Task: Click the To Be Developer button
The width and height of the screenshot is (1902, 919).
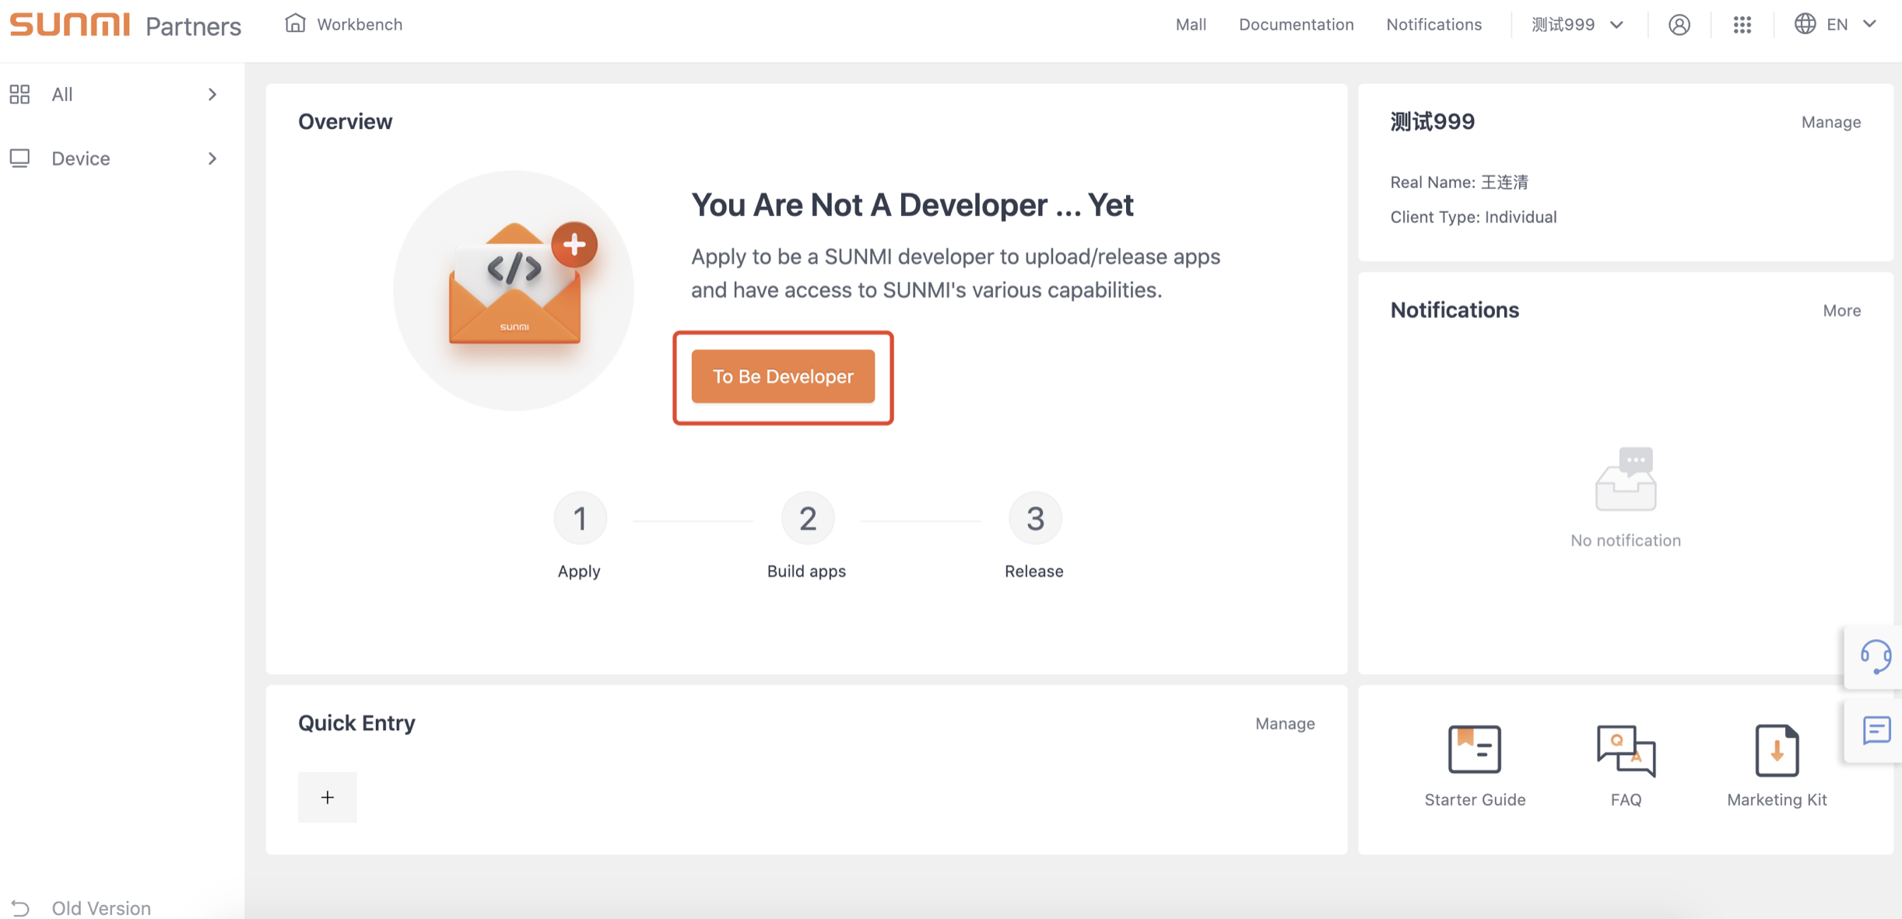Action: tap(782, 376)
